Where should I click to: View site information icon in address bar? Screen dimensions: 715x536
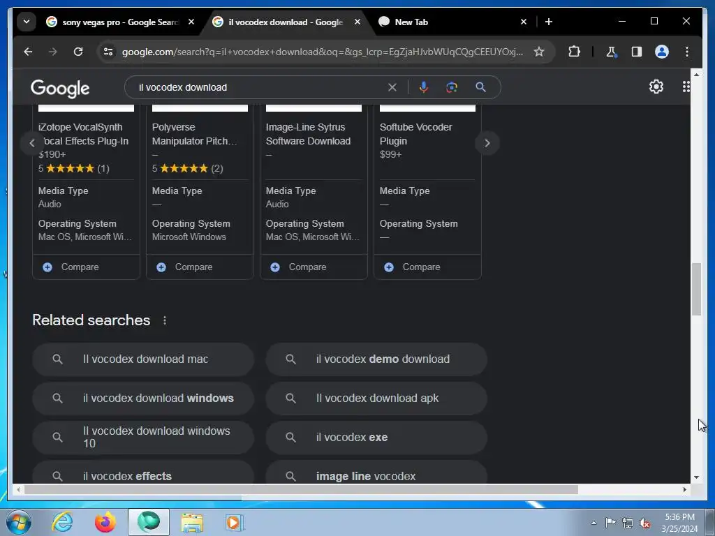pyautogui.click(x=108, y=52)
